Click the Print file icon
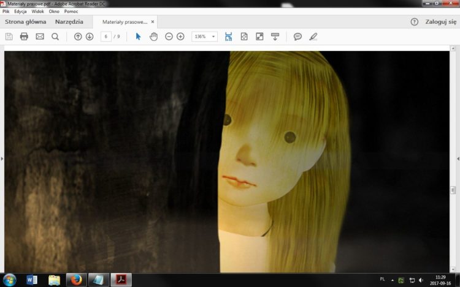Viewport: 460px width, 287px height. point(24,37)
